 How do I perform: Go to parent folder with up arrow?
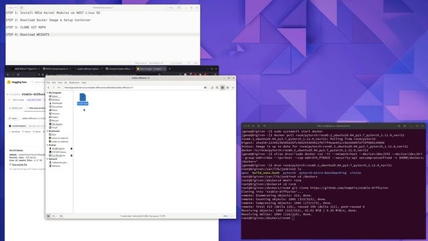click(x=58, y=88)
